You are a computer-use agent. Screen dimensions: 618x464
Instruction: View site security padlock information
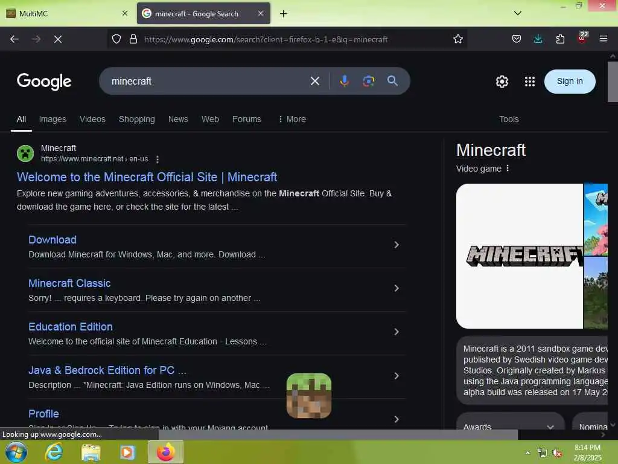[133, 39]
